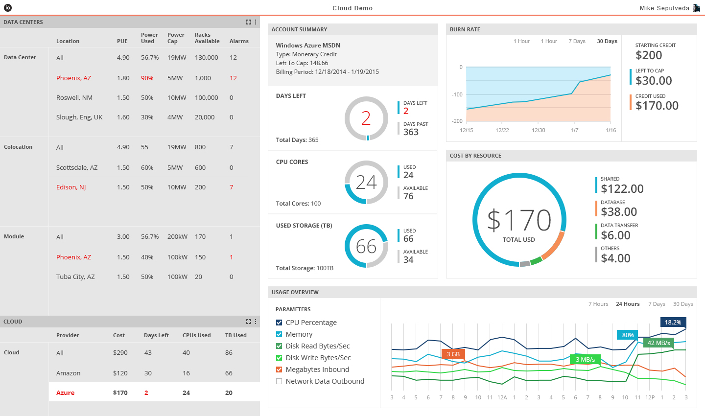Click the Days Left donut gauge
Image resolution: width=705 pixels, height=416 pixels.
pyautogui.click(x=366, y=118)
